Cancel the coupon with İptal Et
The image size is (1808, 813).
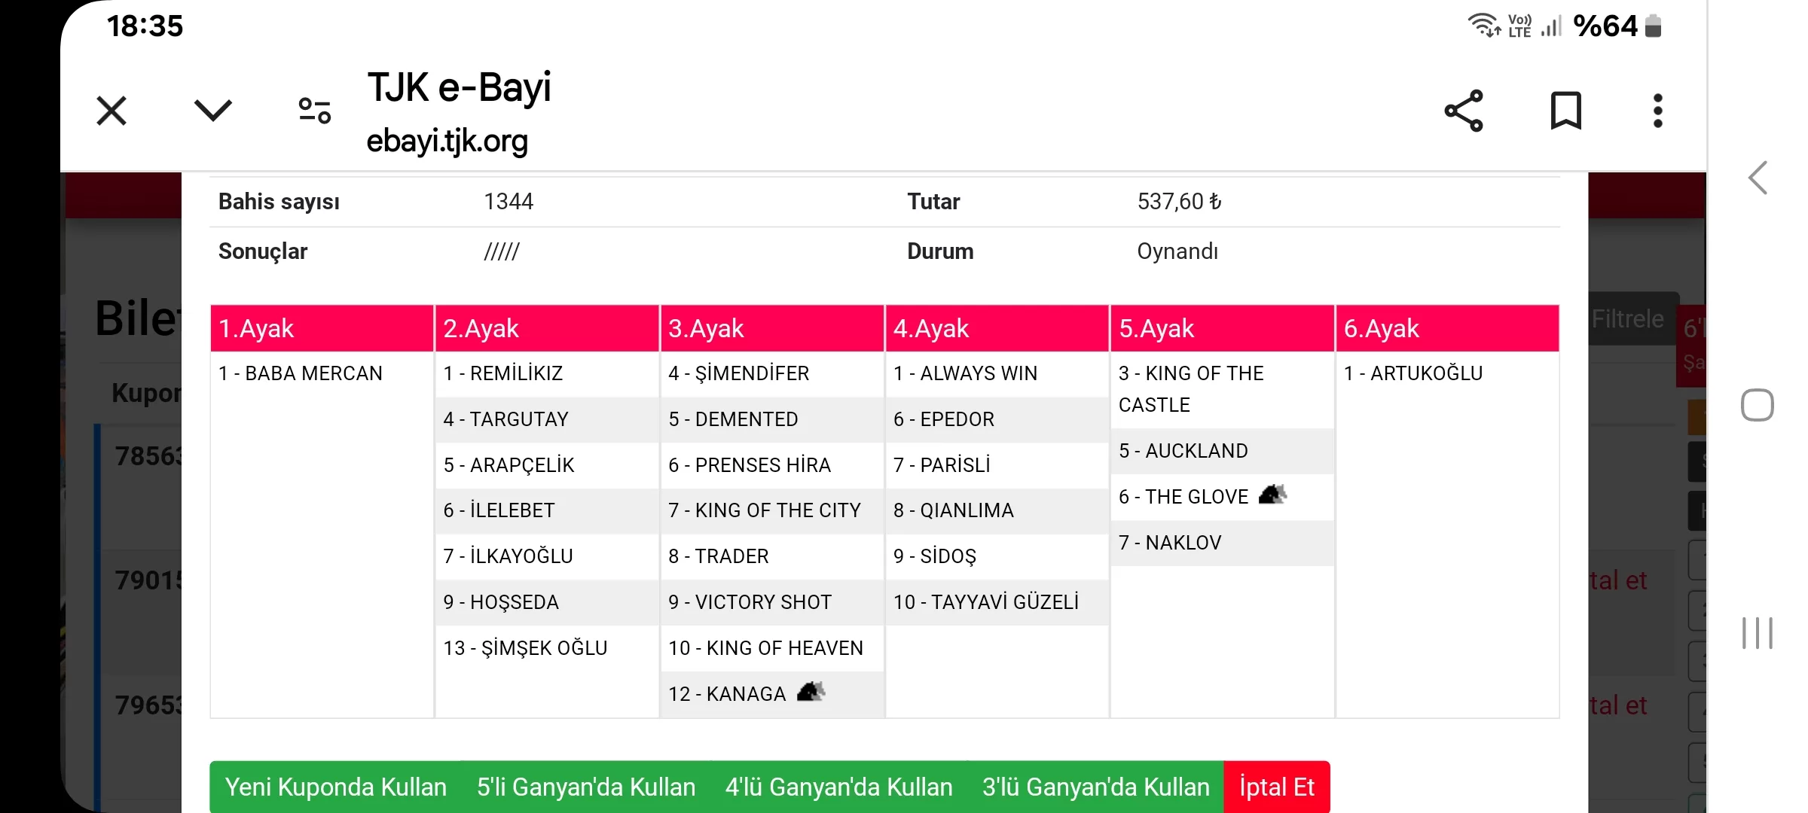click(1277, 787)
